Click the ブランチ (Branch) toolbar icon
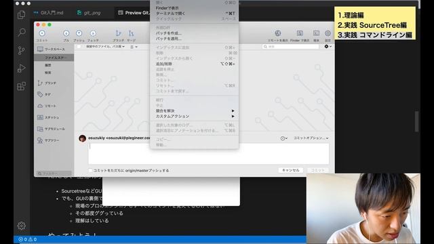 118,33
